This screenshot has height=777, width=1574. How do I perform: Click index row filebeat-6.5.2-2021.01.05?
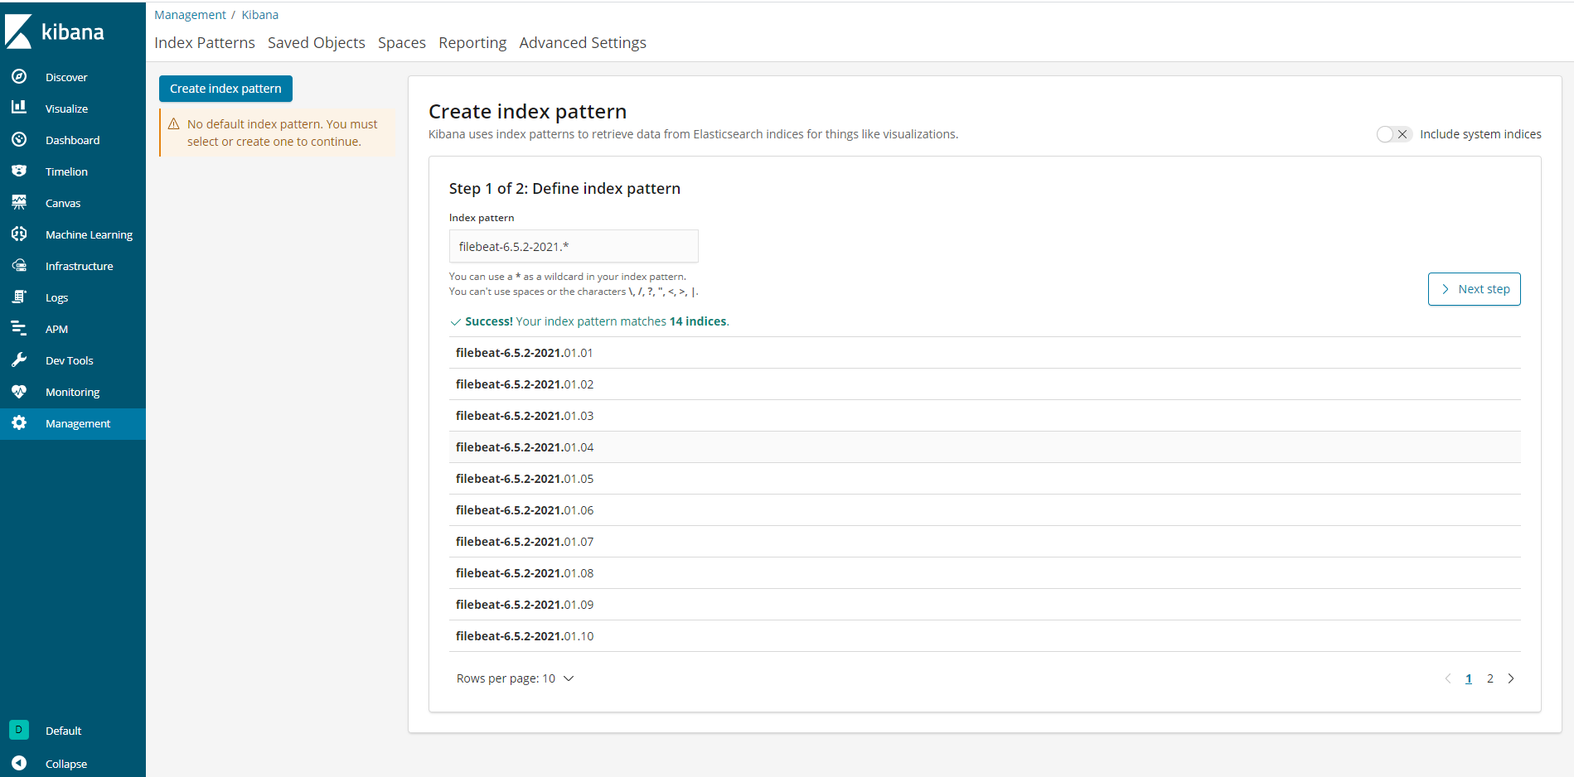985,479
